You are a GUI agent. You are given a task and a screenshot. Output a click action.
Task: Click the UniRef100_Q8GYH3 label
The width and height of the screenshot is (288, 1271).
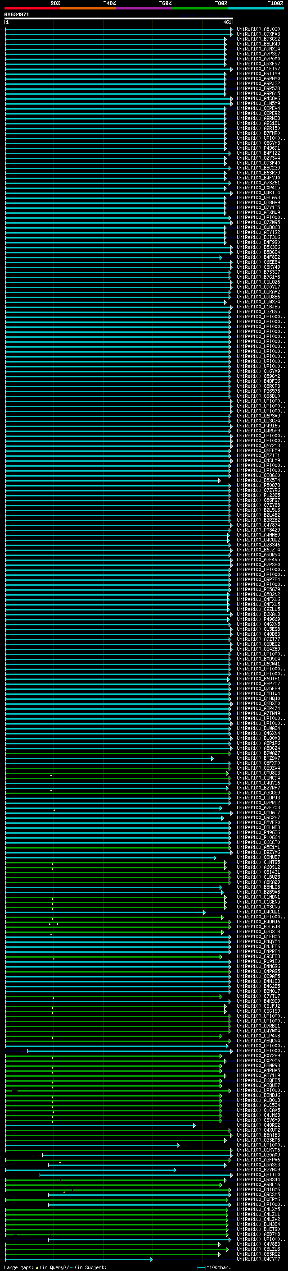258,143
